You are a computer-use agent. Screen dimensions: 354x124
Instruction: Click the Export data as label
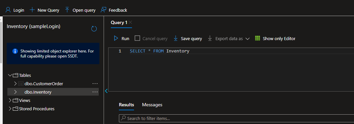point(229,39)
